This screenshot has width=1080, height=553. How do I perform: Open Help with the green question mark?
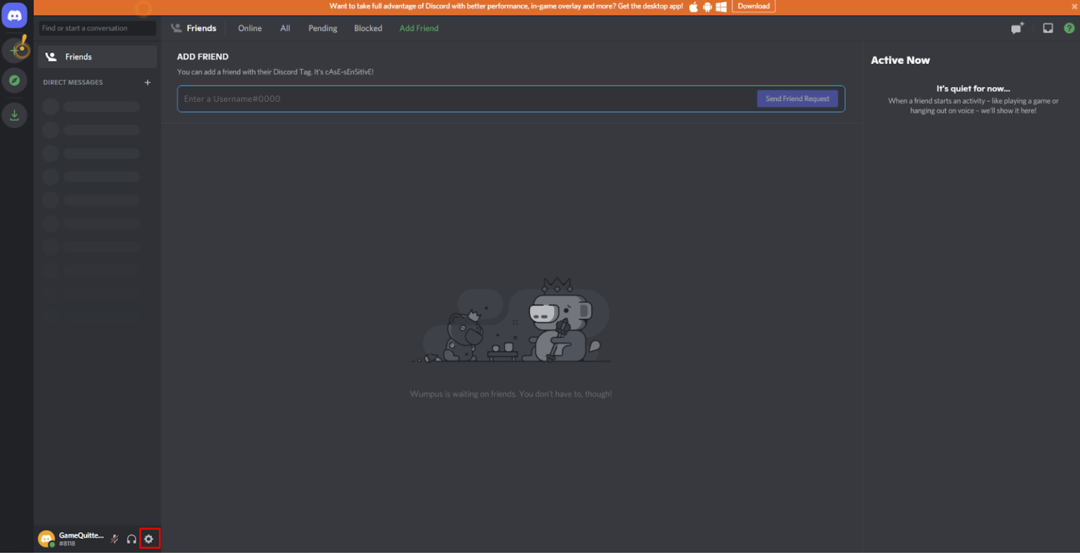(x=1070, y=28)
